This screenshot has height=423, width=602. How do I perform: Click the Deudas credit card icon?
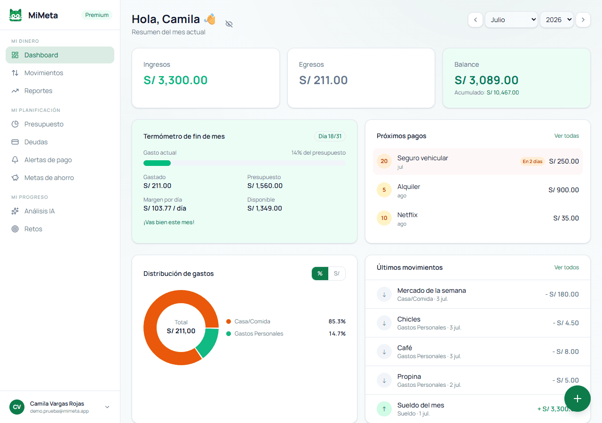(x=15, y=142)
